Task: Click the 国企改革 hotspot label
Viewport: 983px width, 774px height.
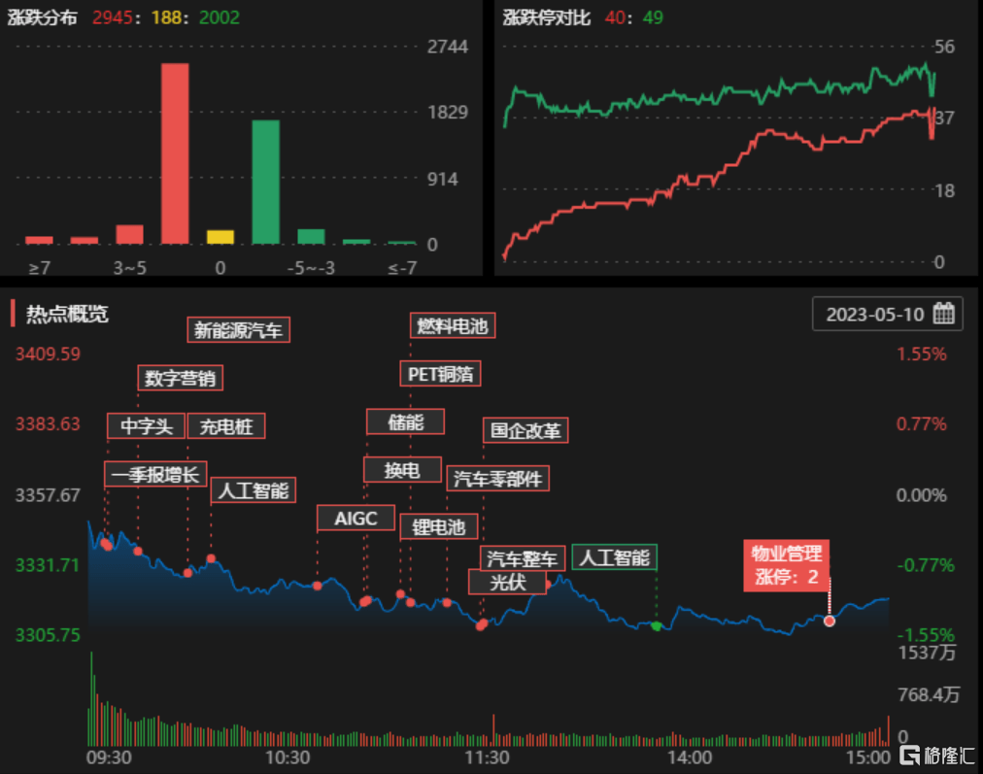Action: click(x=525, y=430)
